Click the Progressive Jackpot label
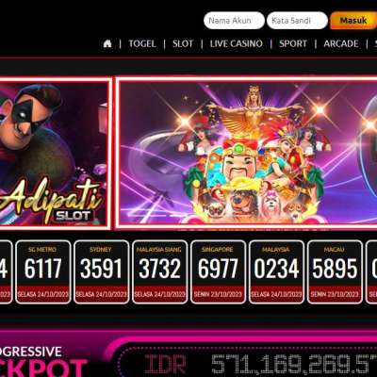This screenshot has height=377, width=377. pos(43,361)
